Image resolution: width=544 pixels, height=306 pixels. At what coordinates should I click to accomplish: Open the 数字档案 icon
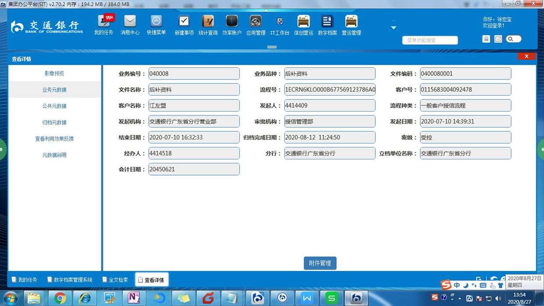327,25
